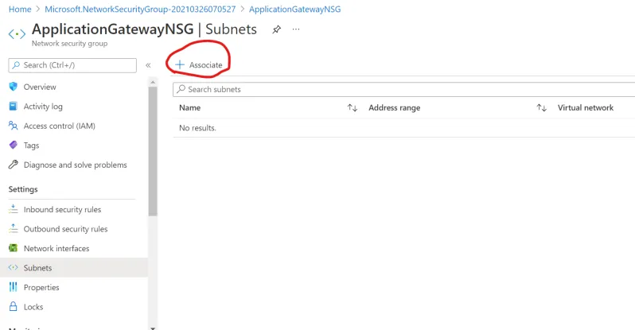Open Tags menu item
Image resolution: width=635 pixels, height=330 pixels.
[x=32, y=145]
